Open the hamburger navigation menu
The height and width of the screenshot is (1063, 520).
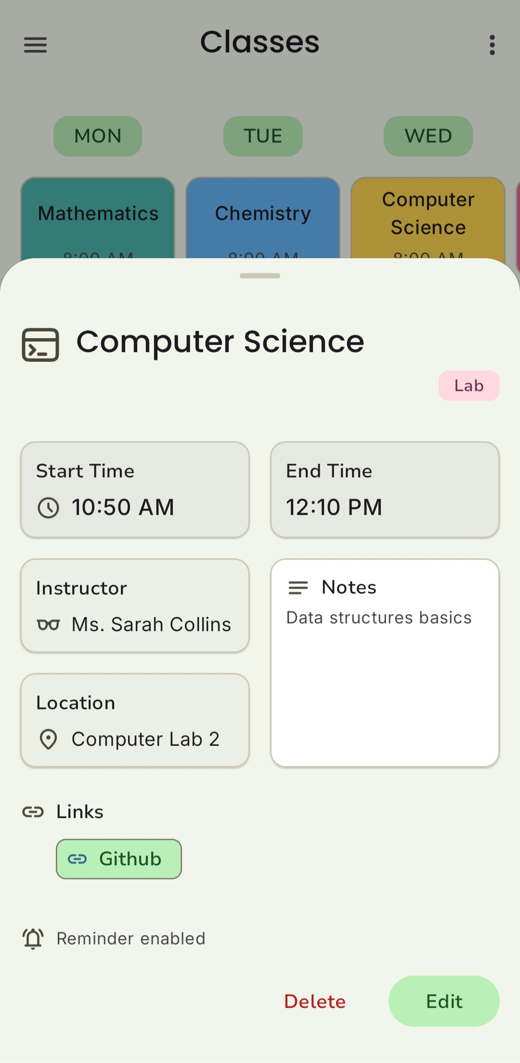pyautogui.click(x=36, y=45)
